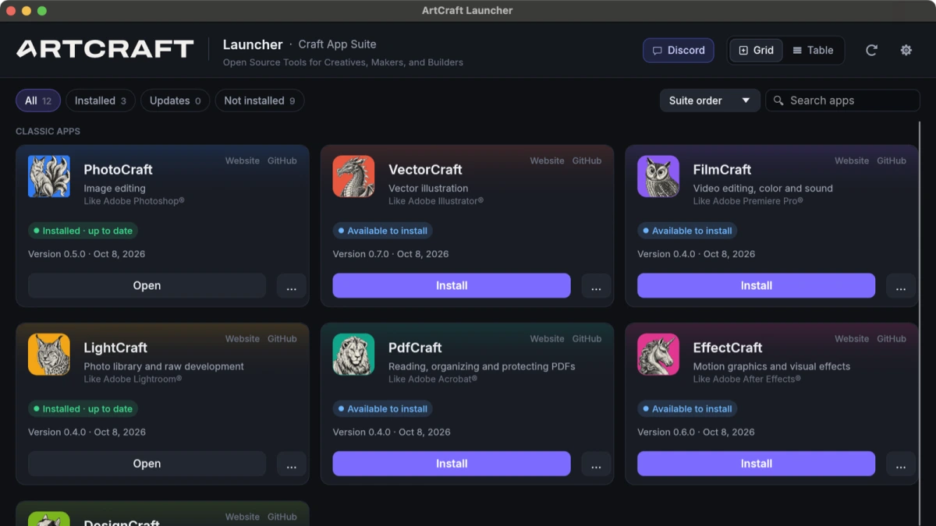Open EffectCraft GitHub link
This screenshot has width=936, height=526.
(x=892, y=339)
